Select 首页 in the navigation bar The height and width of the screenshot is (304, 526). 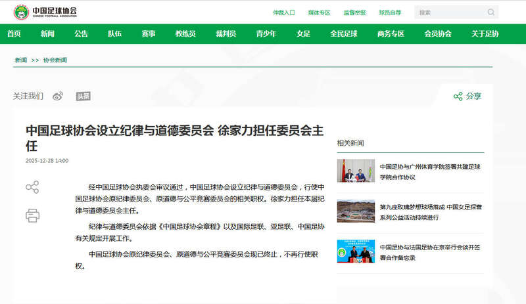[14, 33]
